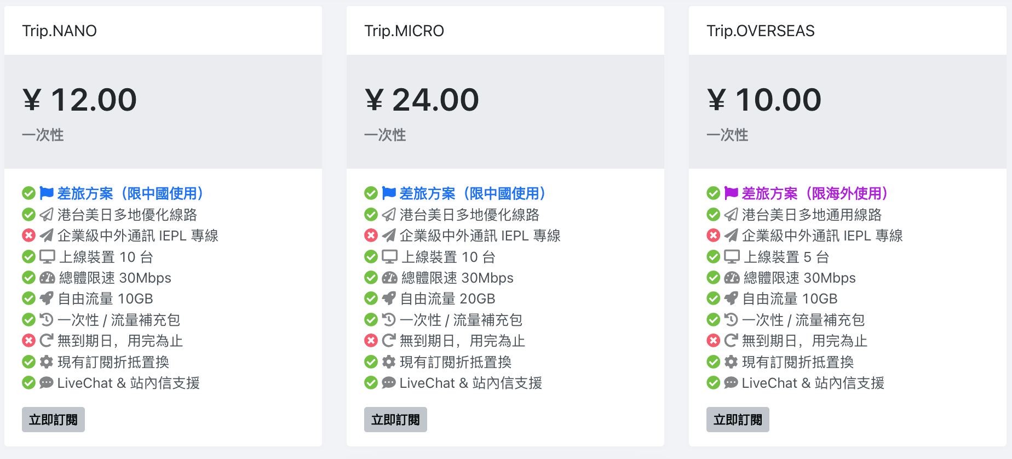The width and height of the screenshot is (1012, 459).
Task: Click the purple flag icon in Trip.OVERSEAS
Action: click(x=731, y=193)
